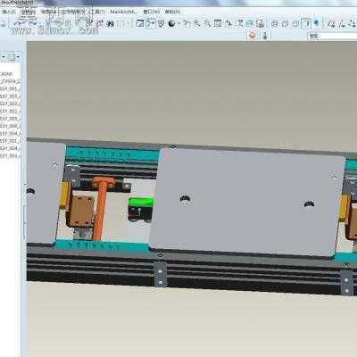Toggle datum points display
The image size is (357, 357).
click(x=352, y=23)
